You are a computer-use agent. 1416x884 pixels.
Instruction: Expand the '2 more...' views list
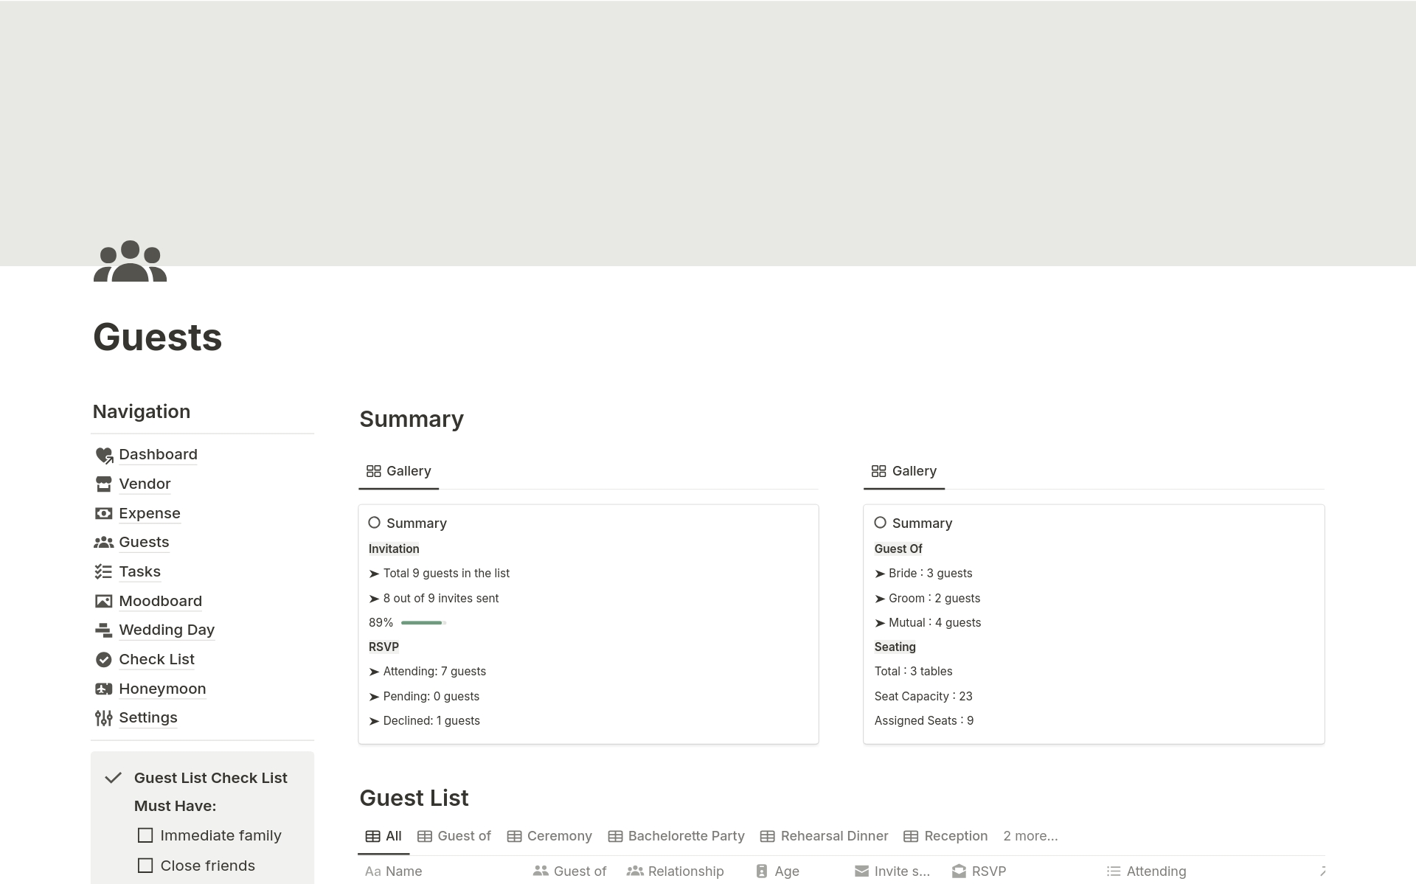pyautogui.click(x=1030, y=835)
